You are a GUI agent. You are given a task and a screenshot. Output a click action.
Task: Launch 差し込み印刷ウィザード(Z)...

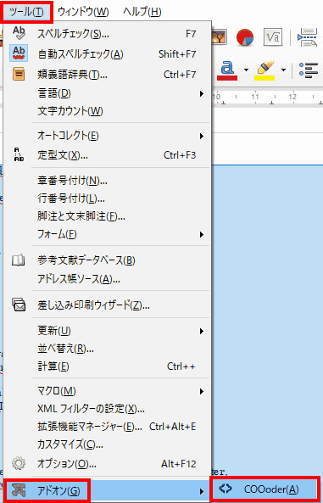[x=107, y=305]
